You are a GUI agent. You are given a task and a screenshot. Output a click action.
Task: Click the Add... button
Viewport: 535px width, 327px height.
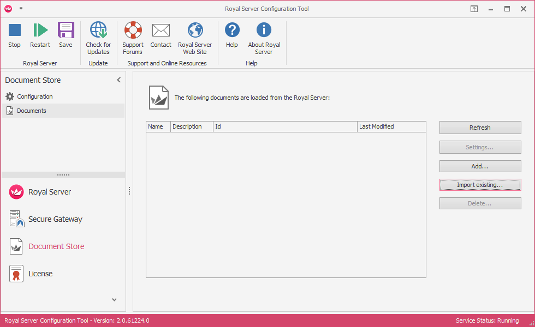[480, 166]
